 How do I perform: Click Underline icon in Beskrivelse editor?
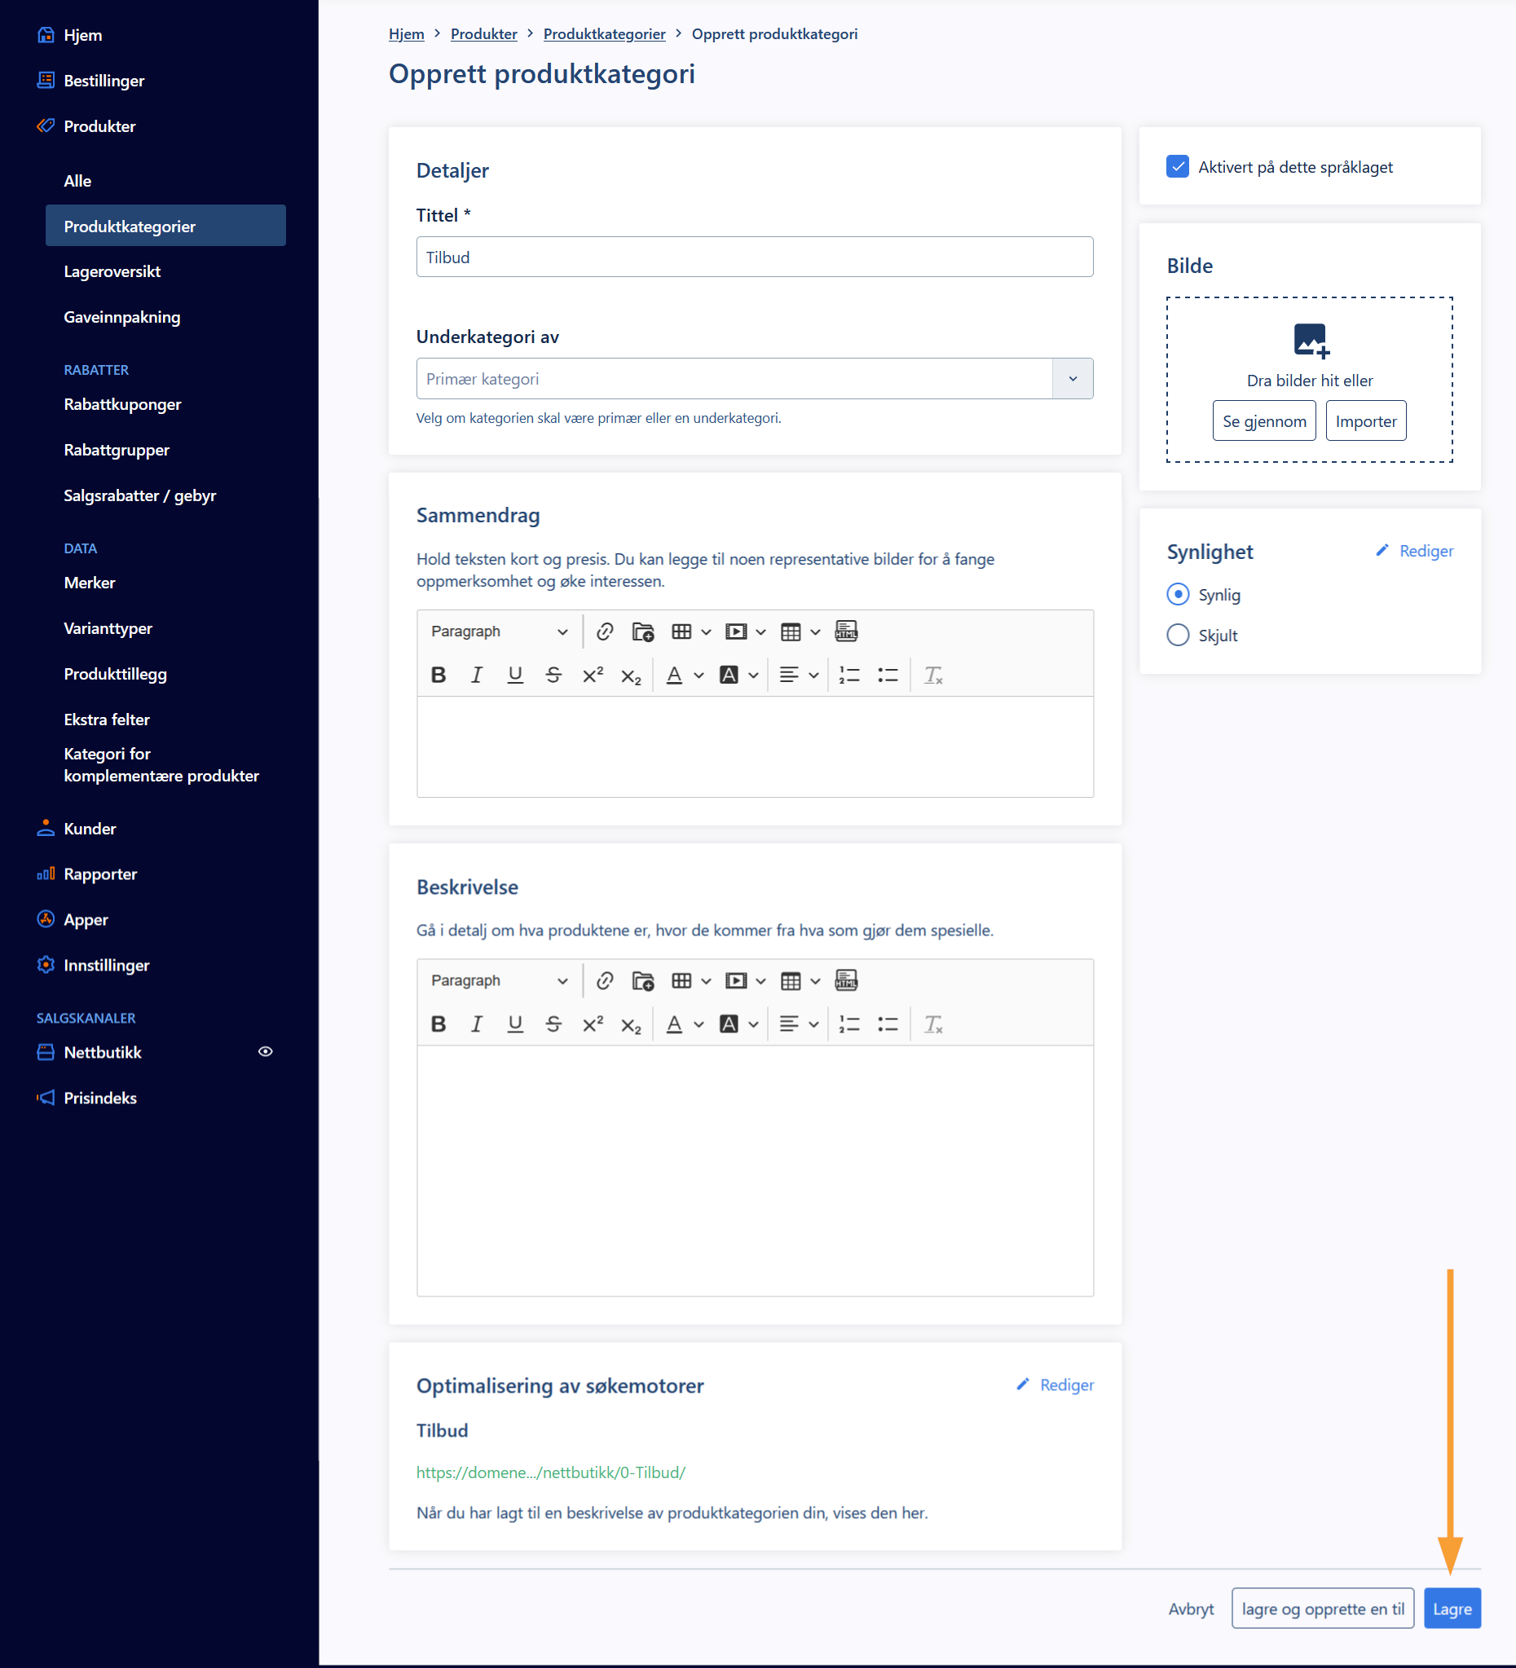[515, 1024]
